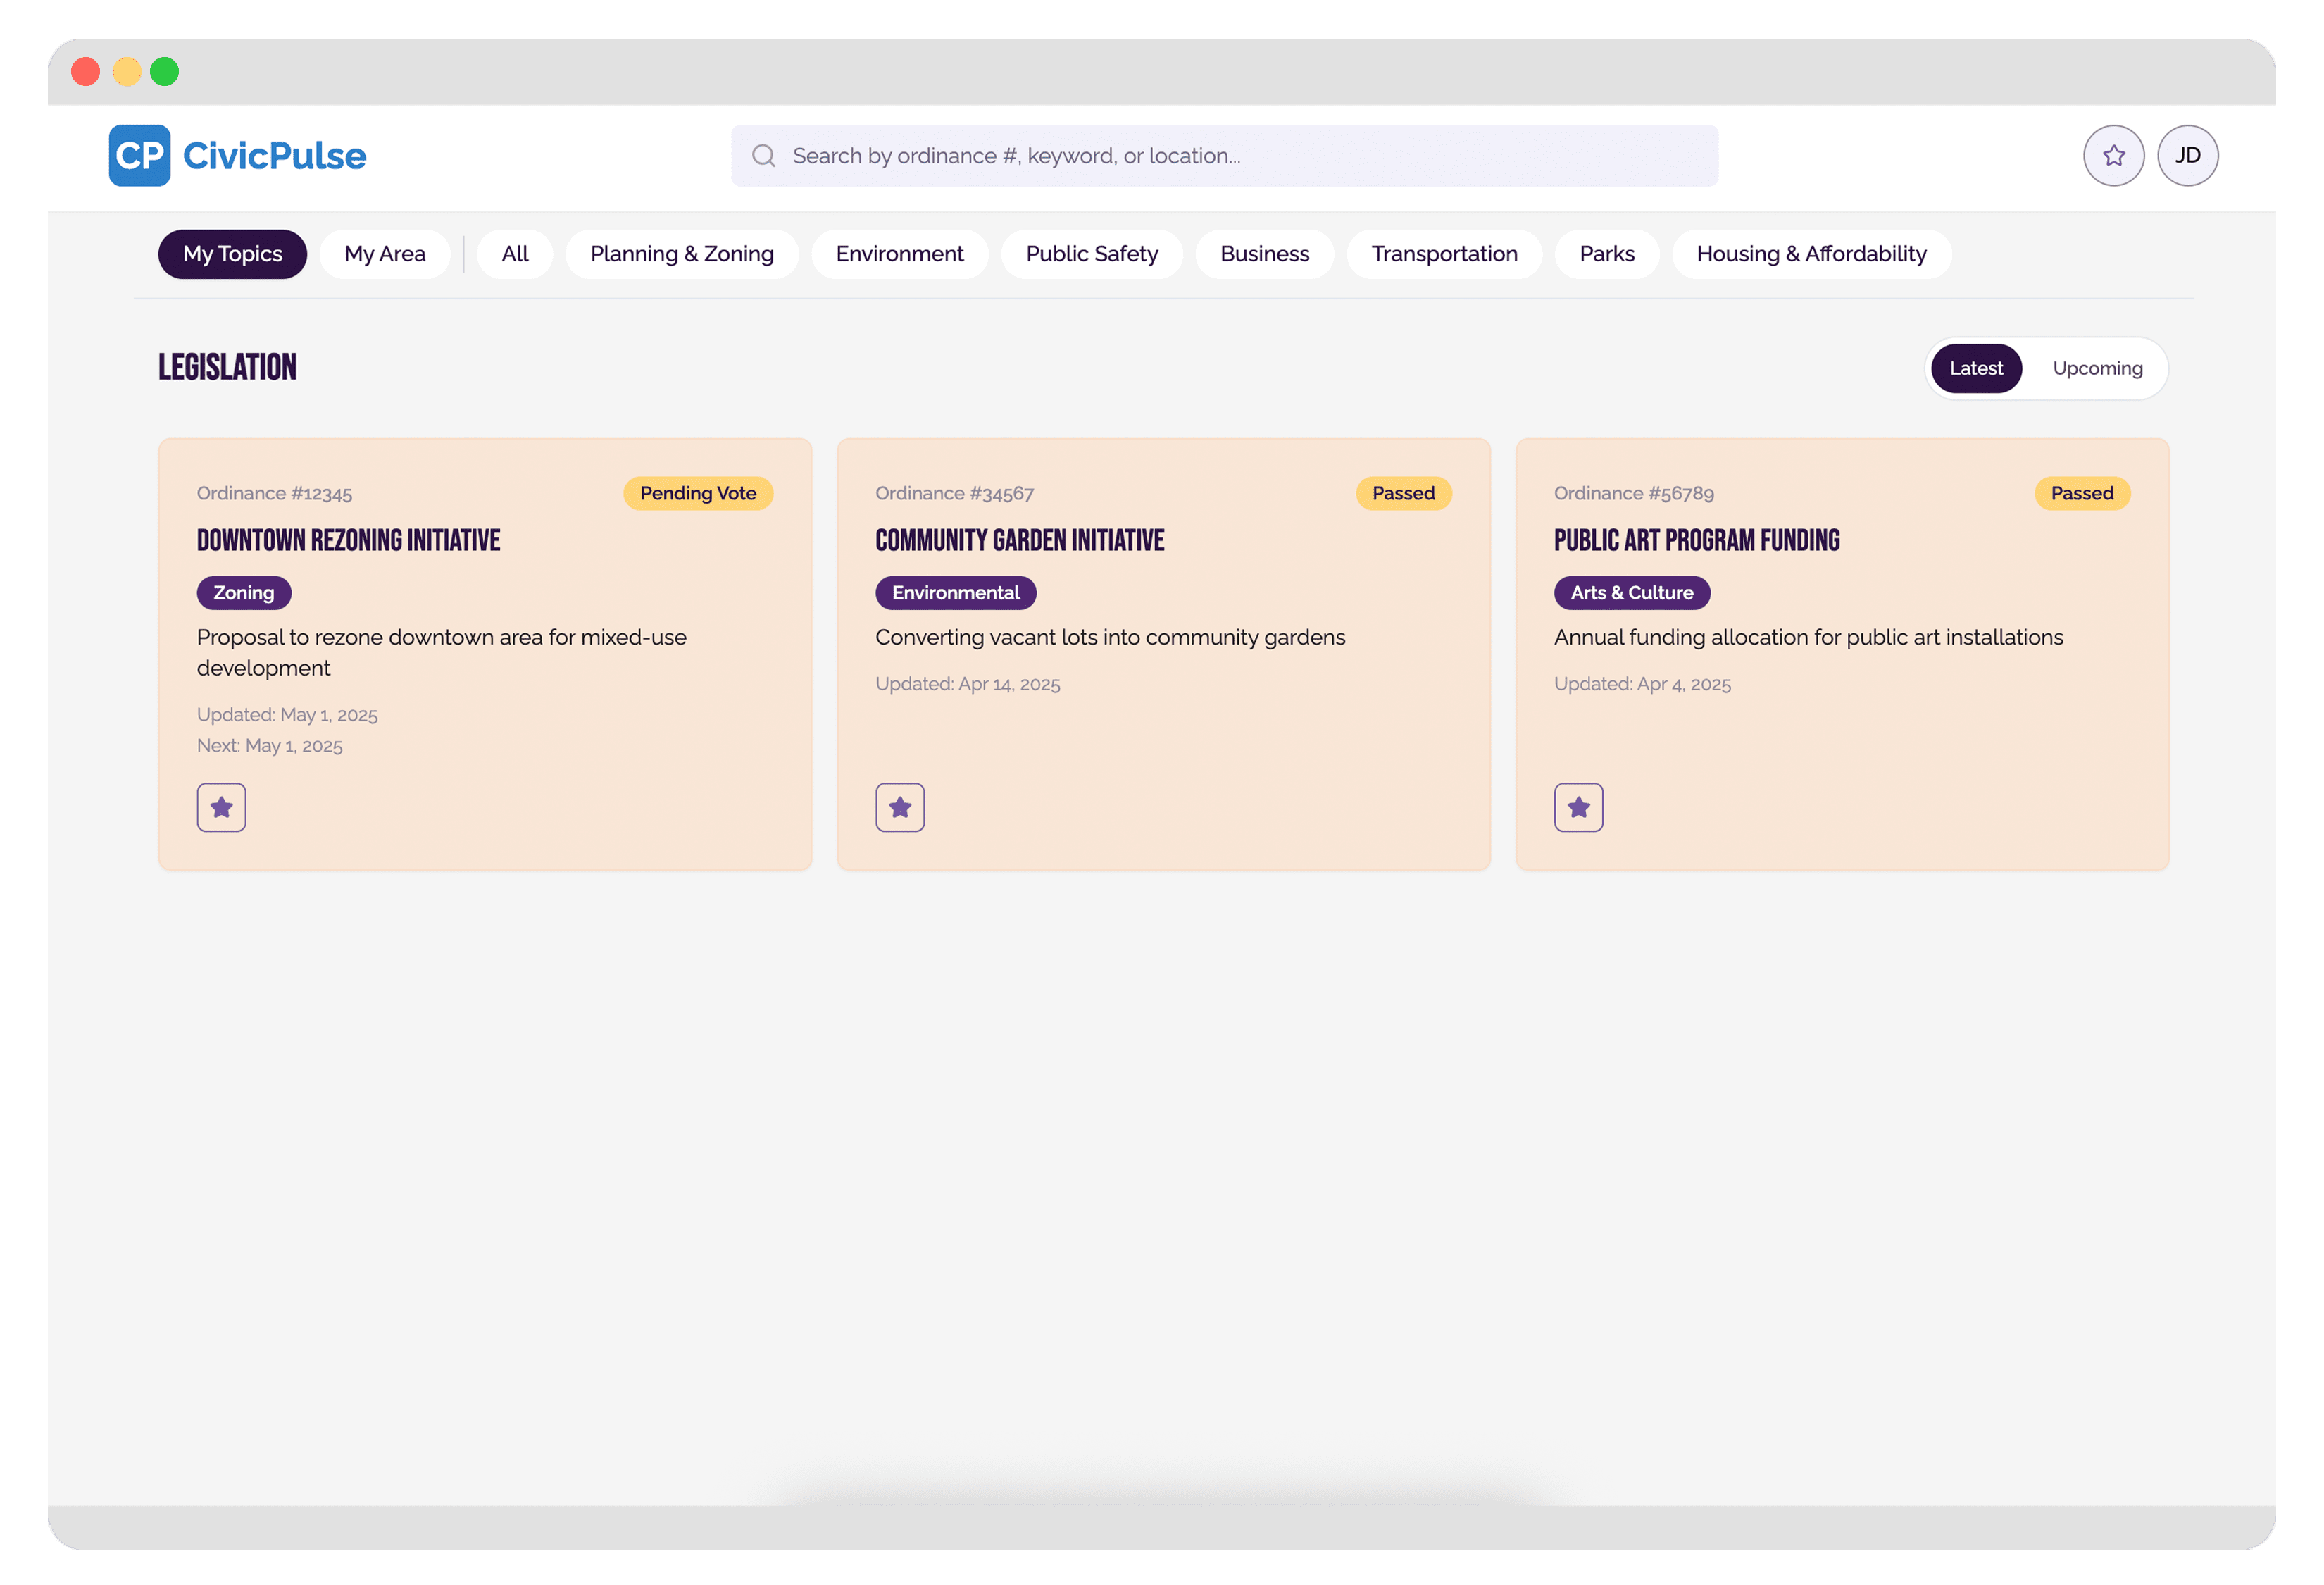Focus the ordinance search field
The image size is (2324, 1585).
pyautogui.click(x=1224, y=156)
